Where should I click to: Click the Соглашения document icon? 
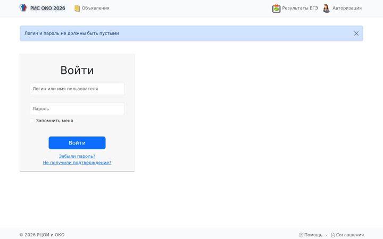[x=332, y=235]
